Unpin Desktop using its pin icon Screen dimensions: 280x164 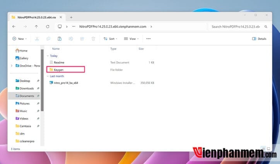38,81
